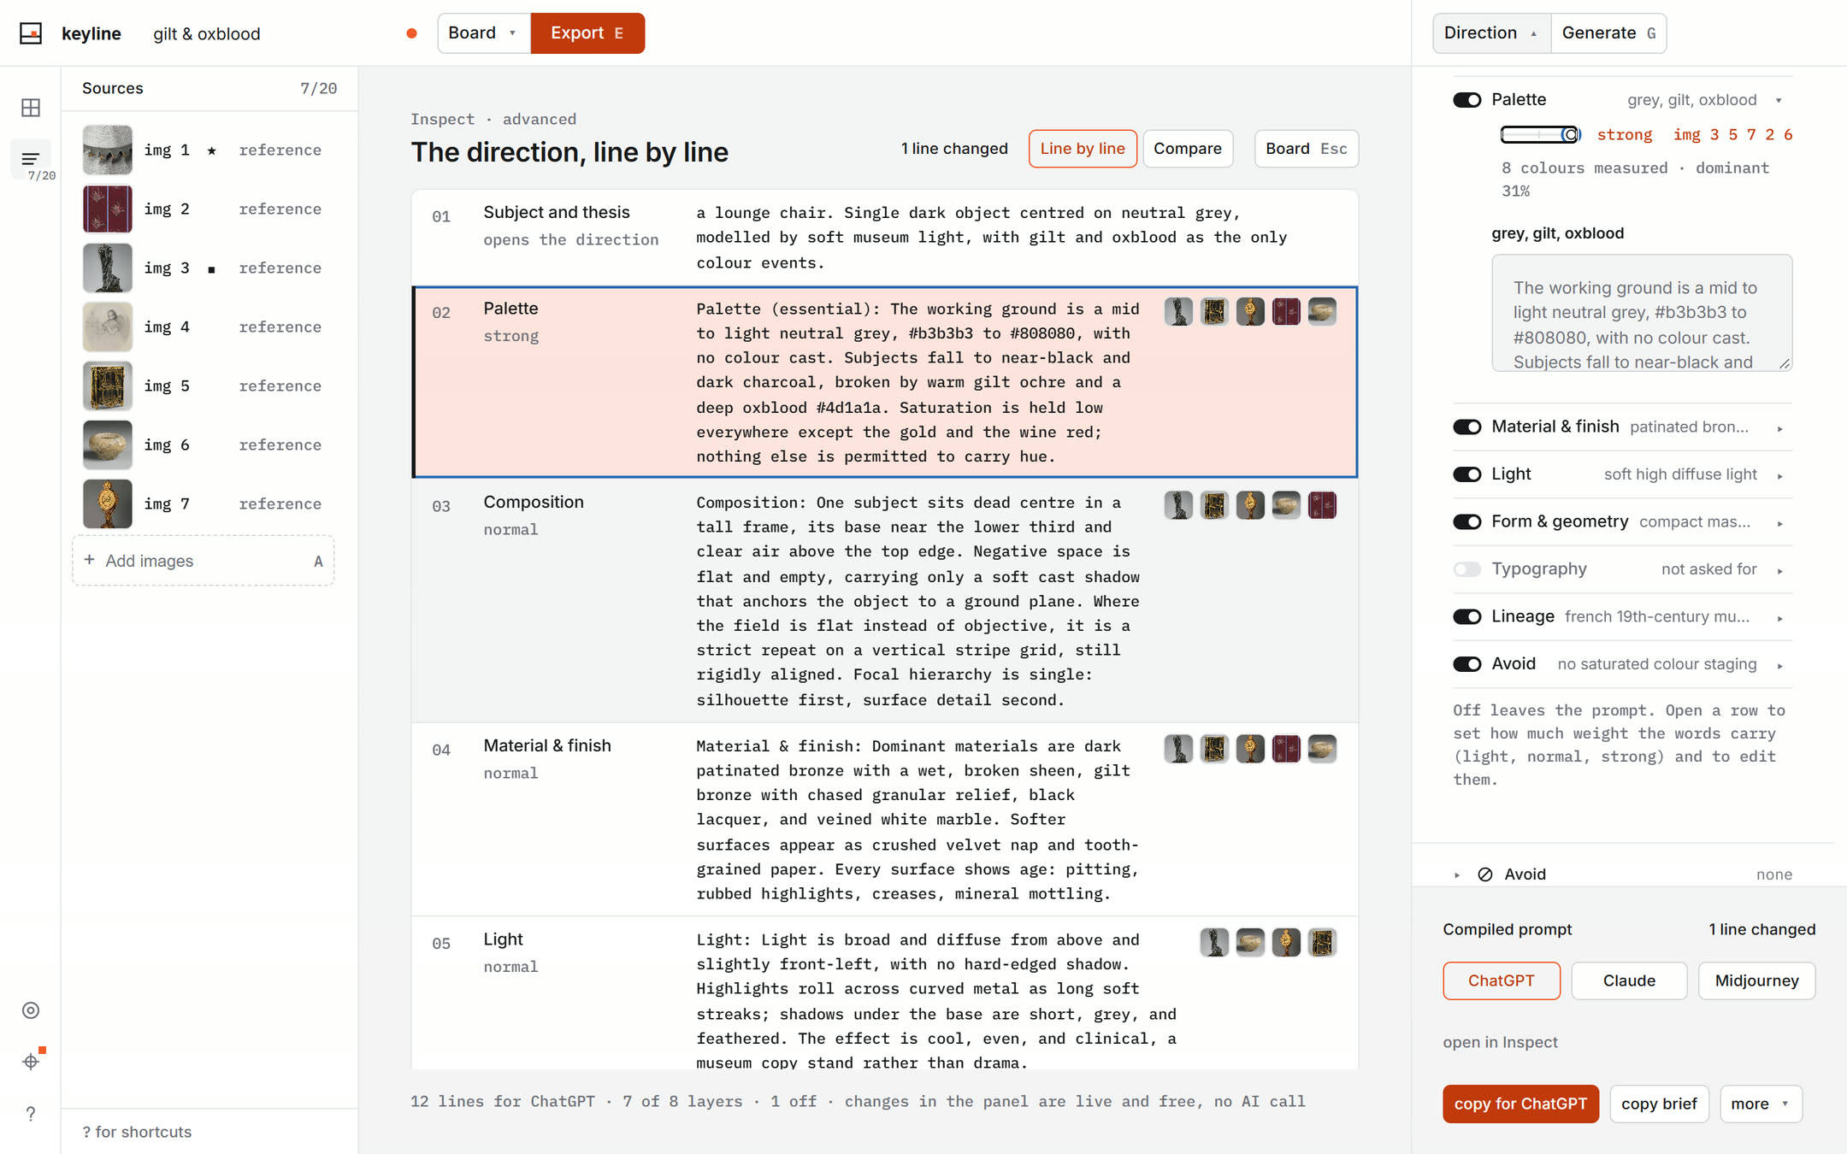Toggle the Material & finish switch
The image size is (1847, 1154).
[1467, 427]
